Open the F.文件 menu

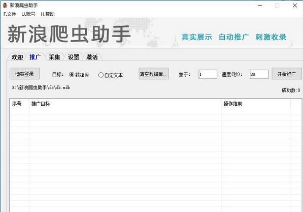coord(10,14)
